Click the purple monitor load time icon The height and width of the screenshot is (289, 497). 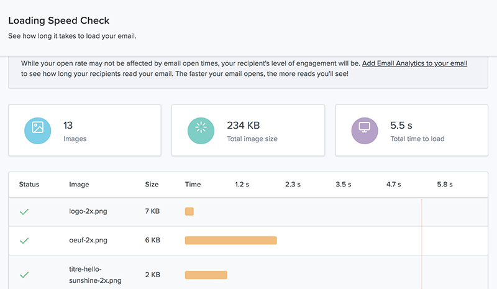tap(365, 131)
